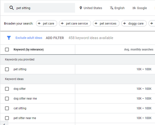
Task: Open the English language setting
Action: click(117, 8)
